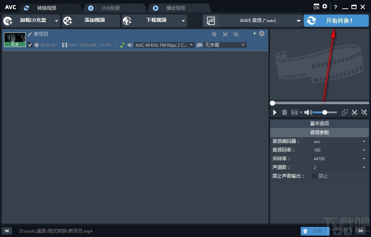Viewport: 371px width, 237px height.
Task: Open the 下载视频 download icon
Action: click(x=127, y=21)
